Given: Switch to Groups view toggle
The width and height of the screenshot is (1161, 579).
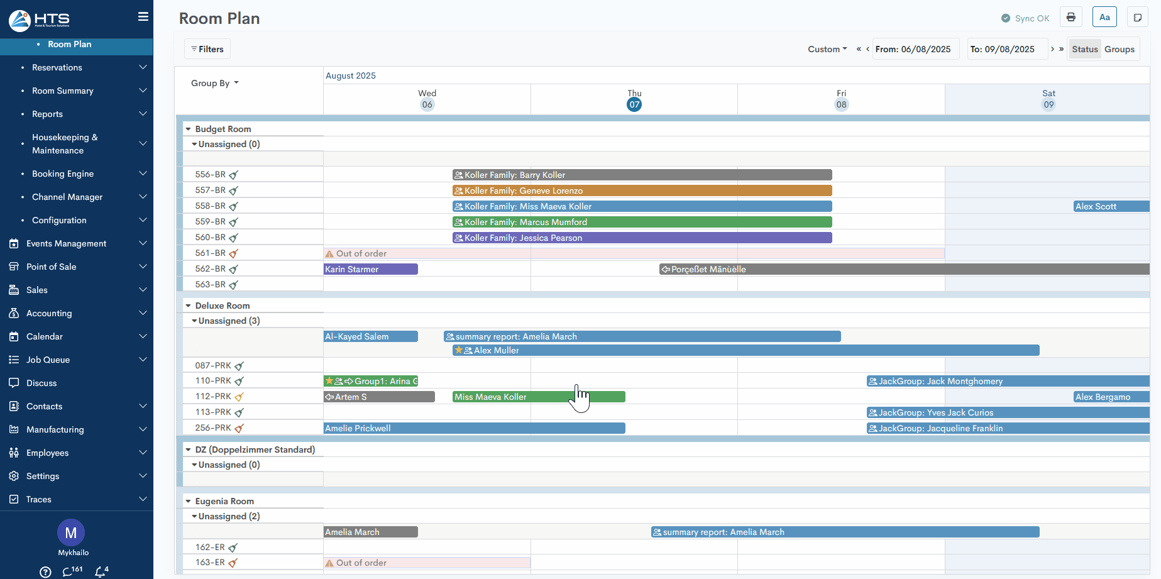Looking at the screenshot, I should (x=1119, y=49).
